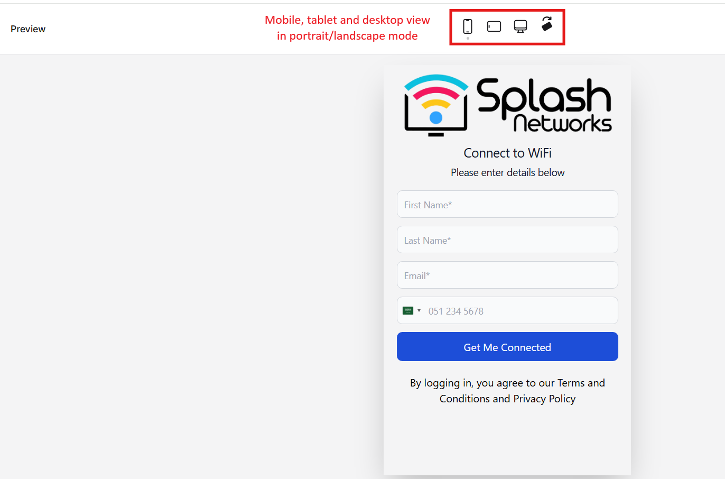Toggle portrait/landscape rotation icon
Viewport: 725px width, 479px height.
click(x=547, y=24)
